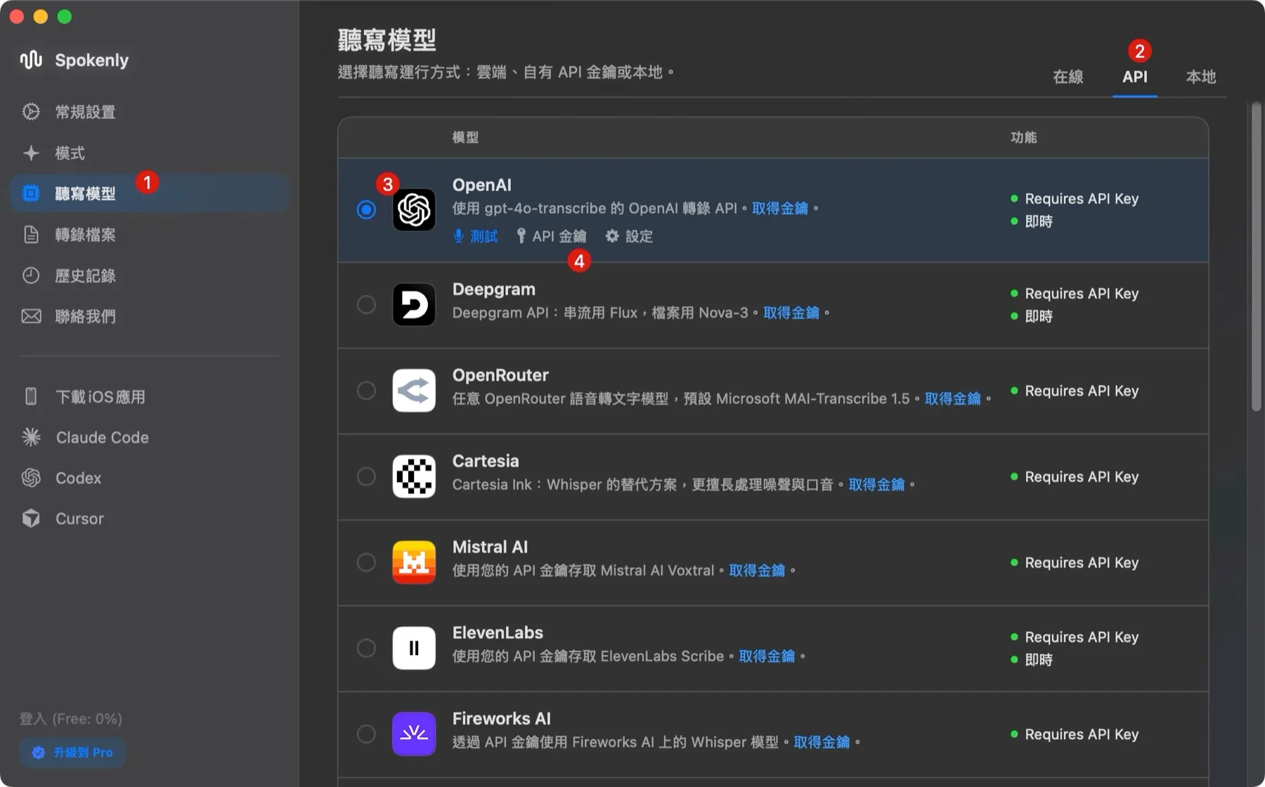Select the Cartesia radio button
The height and width of the screenshot is (787, 1265).
[366, 476]
